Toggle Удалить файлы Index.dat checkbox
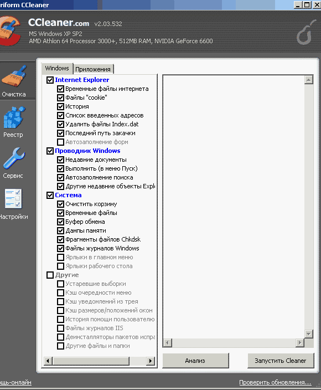The height and width of the screenshot is (390, 321). (x=60, y=124)
